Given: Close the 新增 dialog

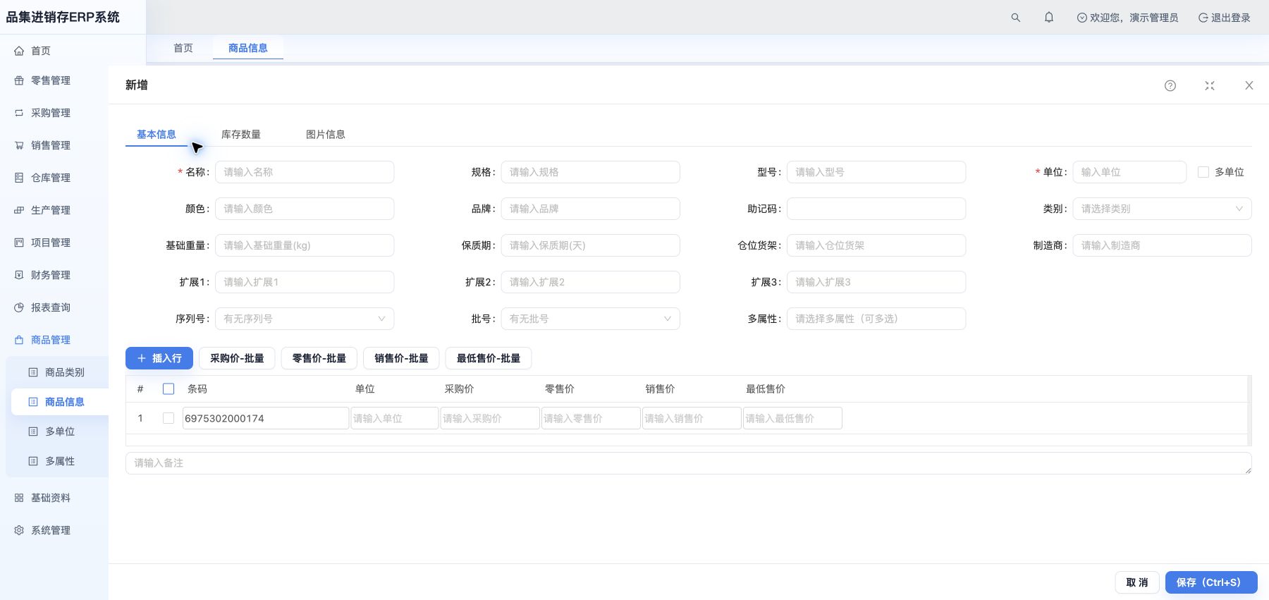Looking at the screenshot, I should 1249,85.
